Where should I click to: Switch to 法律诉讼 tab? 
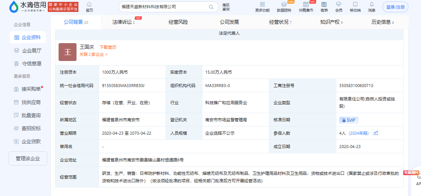tap(123, 22)
